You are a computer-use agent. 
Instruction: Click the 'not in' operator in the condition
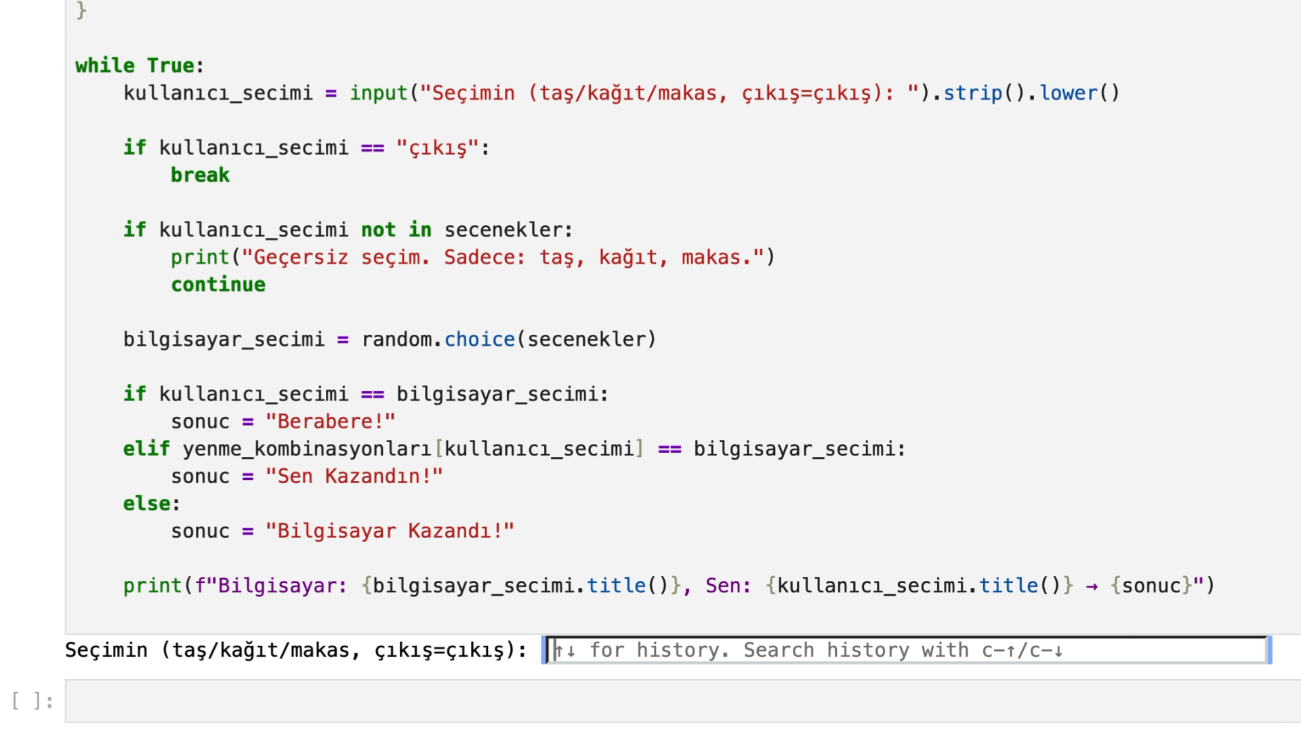tap(396, 230)
